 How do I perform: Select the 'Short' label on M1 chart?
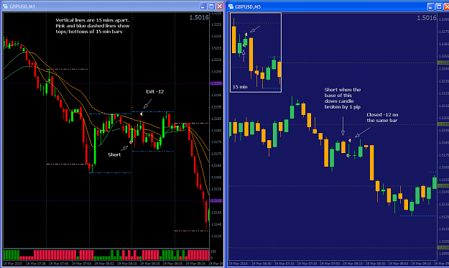point(114,154)
